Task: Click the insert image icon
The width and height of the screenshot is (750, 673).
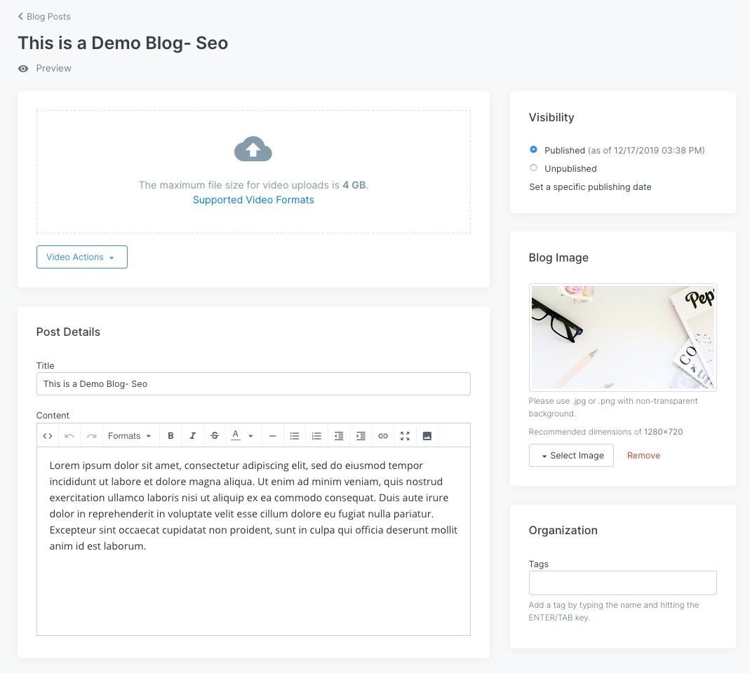Action: pos(427,436)
